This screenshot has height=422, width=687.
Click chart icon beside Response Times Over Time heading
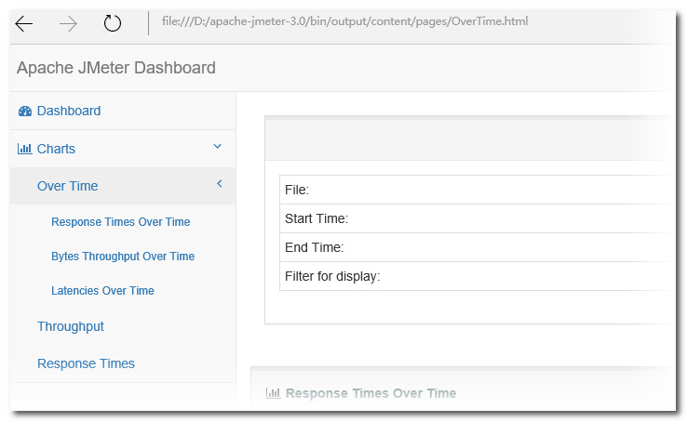(x=273, y=393)
